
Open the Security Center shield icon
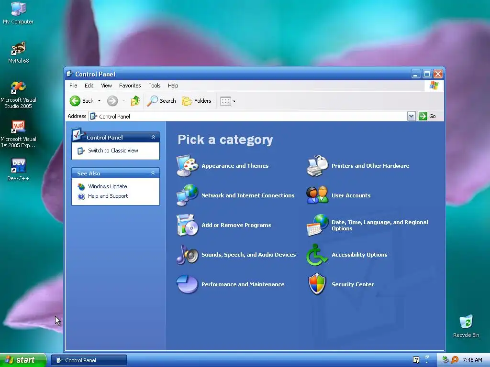coord(317,284)
